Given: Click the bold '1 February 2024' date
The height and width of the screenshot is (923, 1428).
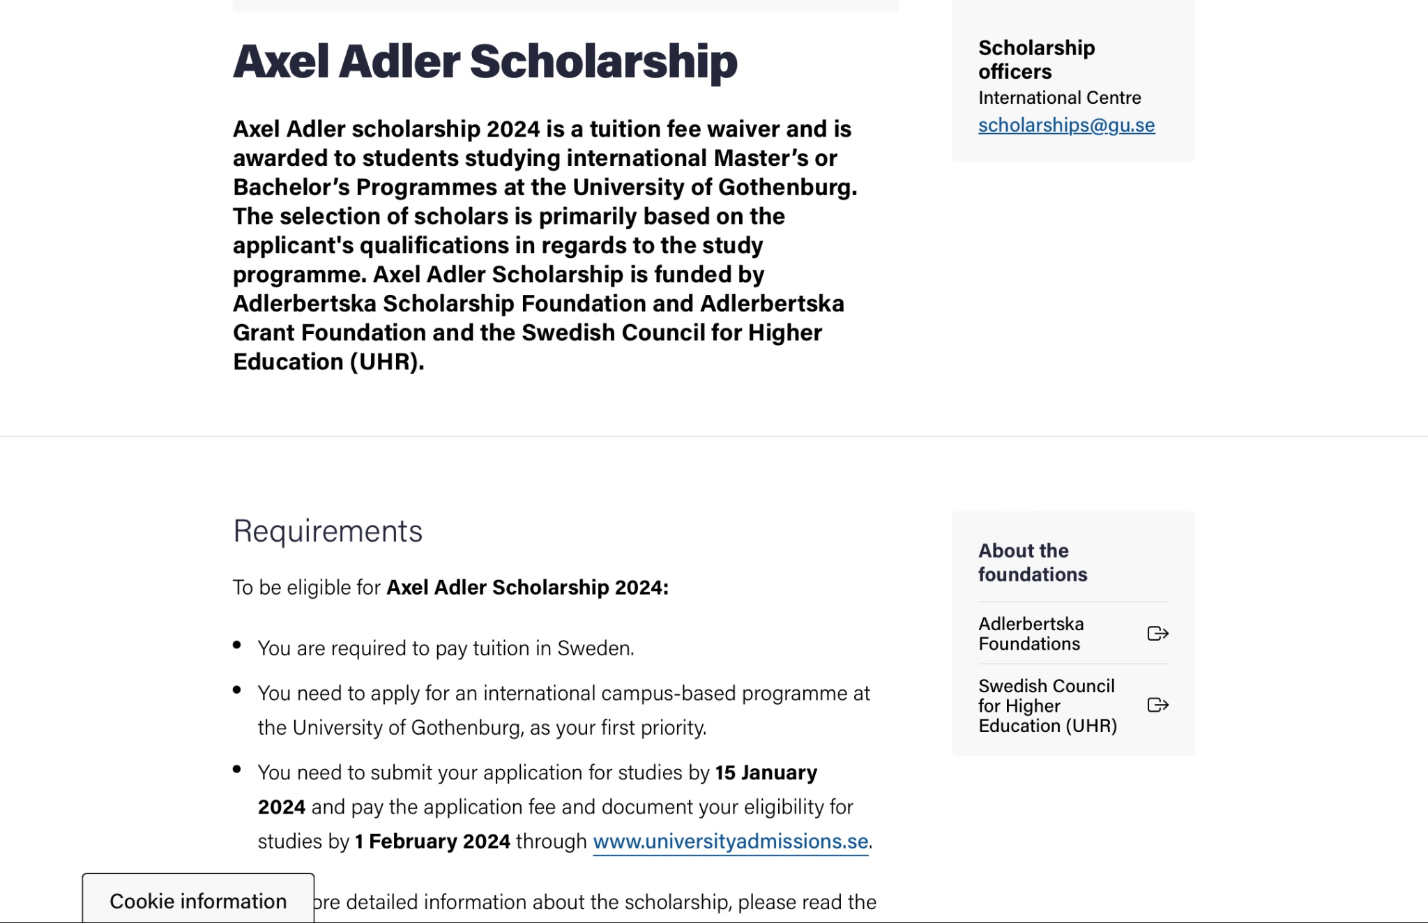Looking at the screenshot, I should [432, 841].
